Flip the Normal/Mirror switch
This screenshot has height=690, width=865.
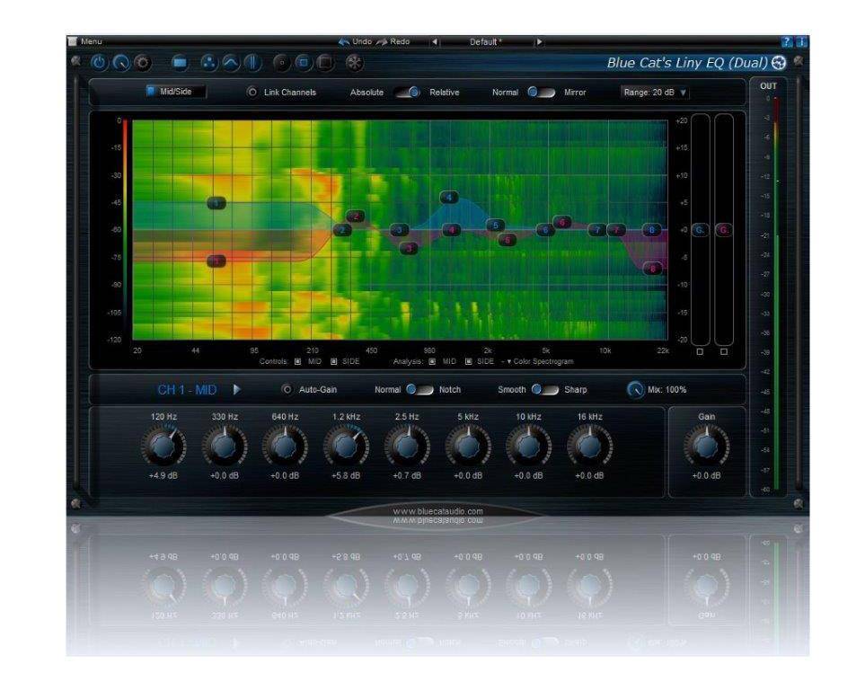[541, 93]
